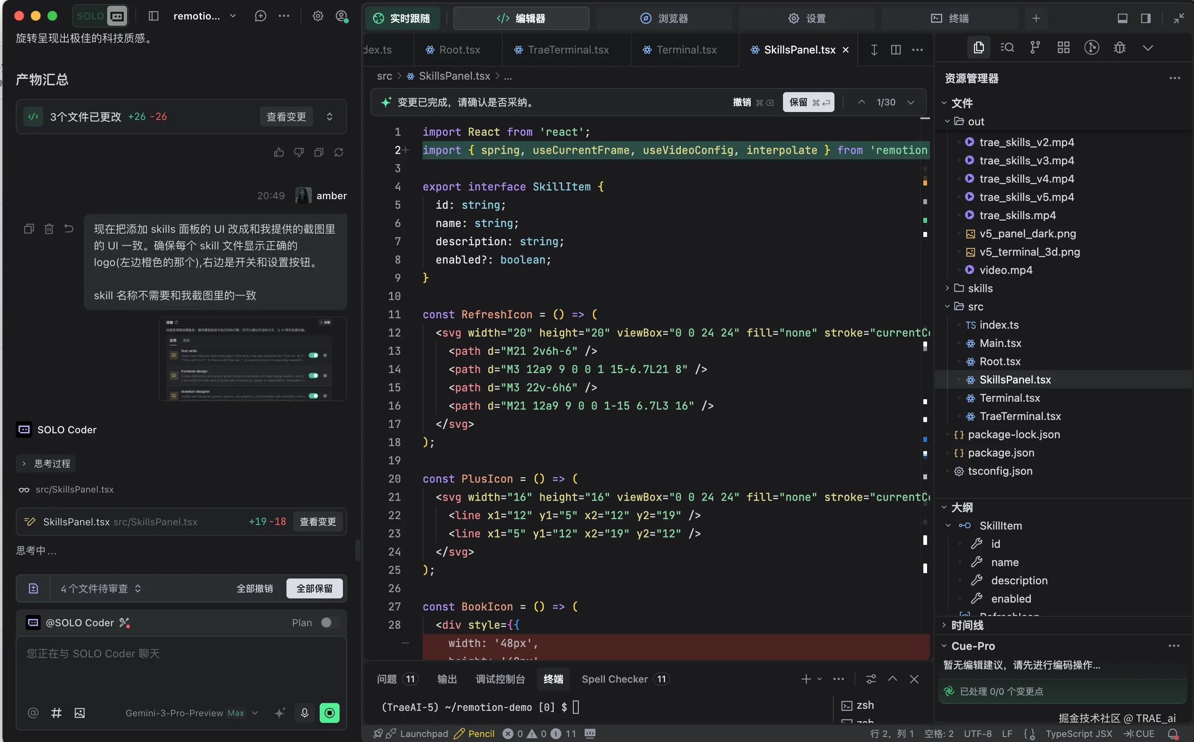Expand the 思考过程 section
The image size is (1194, 742).
46,464
